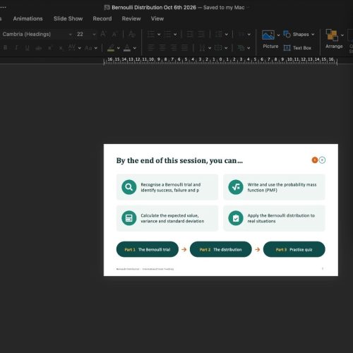353x353 pixels.
Task: Click Increase Font Size icon
Action: click(x=103, y=34)
